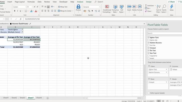Select the Grand Total Son Test cell
This screenshot has width=182, height=102.
coord(32,47)
